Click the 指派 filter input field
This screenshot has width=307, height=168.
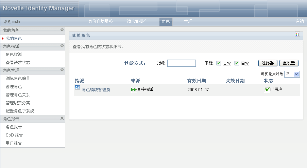(182, 63)
